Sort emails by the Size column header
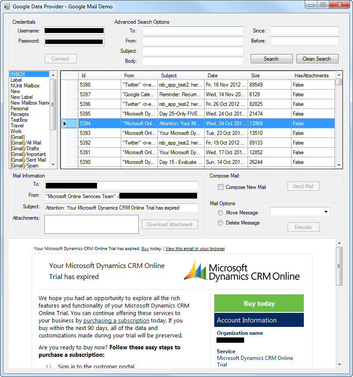 point(269,76)
